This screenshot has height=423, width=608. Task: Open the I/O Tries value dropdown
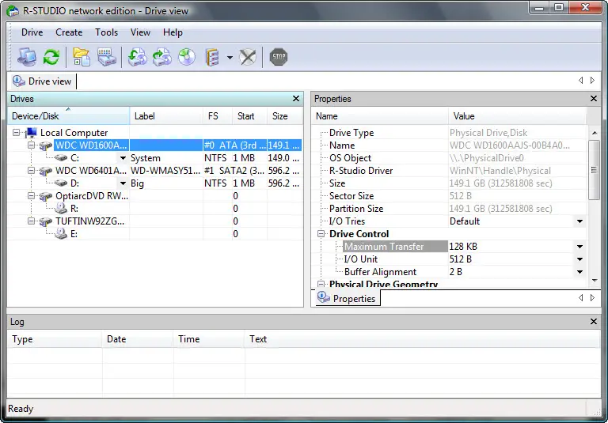(x=579, y=221)
